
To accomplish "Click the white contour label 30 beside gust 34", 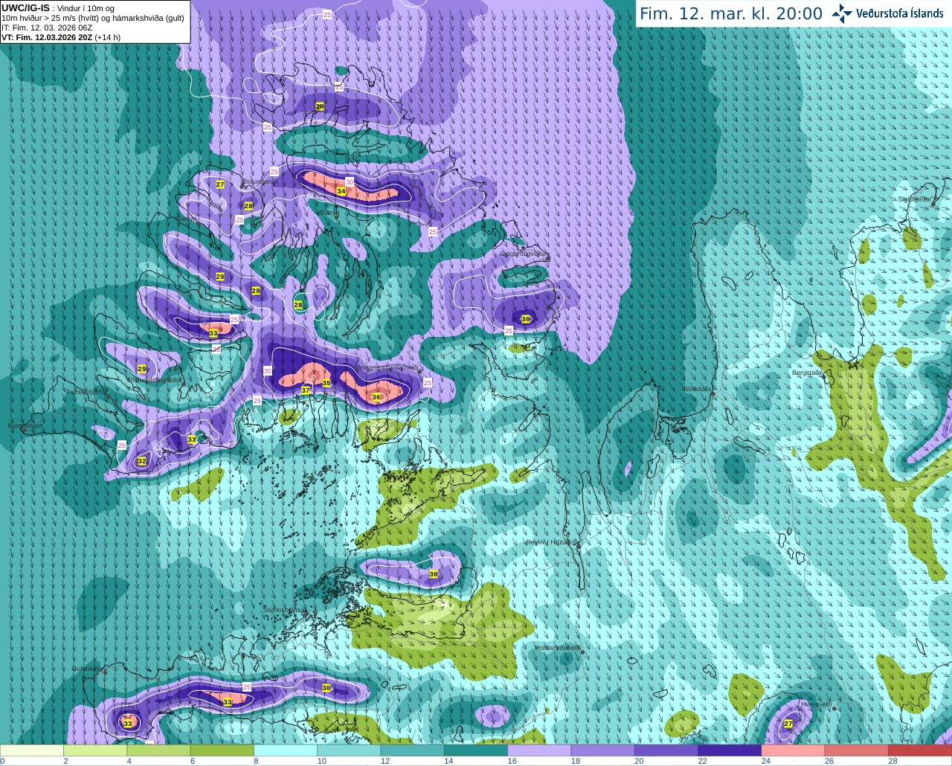I will (x=350, y=181).
